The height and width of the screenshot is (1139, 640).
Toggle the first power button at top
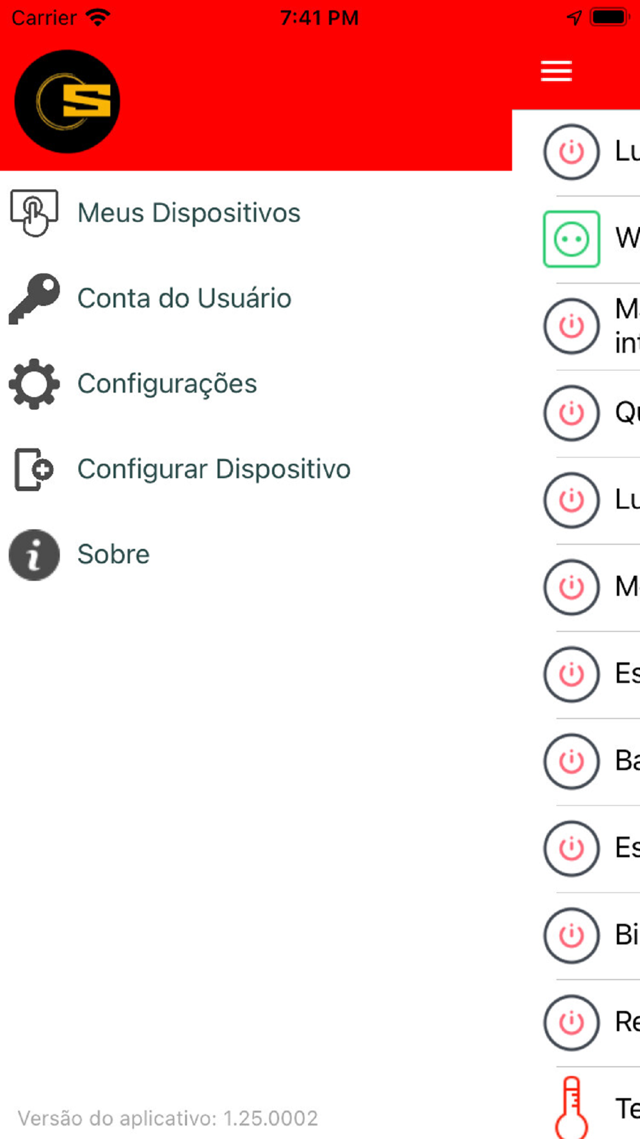(571, 152)
